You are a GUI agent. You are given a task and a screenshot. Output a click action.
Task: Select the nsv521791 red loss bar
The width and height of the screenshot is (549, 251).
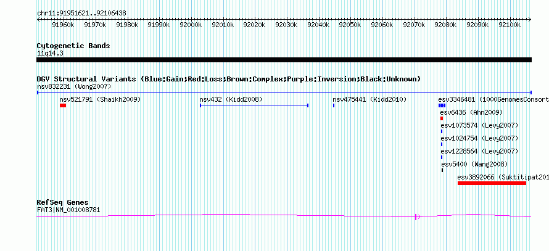tap(63, 105)
